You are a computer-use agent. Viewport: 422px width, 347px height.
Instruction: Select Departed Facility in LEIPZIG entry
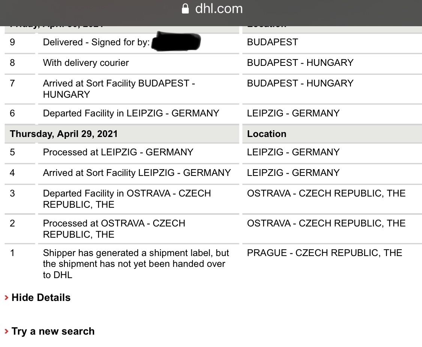131,113
